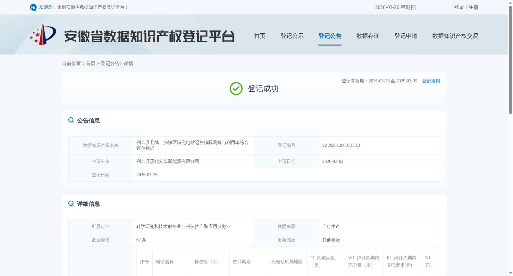Click the 申请日期 value 2026-03-02
Image resolution: width=513 pixels, height=276 pixels.
333,162
